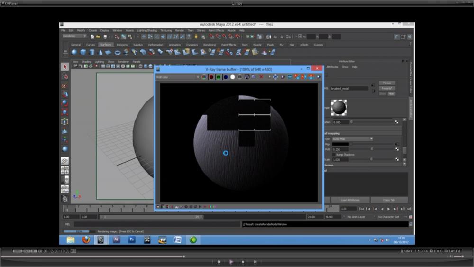Create a NURBS plane from the shelf
474x267 pixels.
click(x=108, y=52)
